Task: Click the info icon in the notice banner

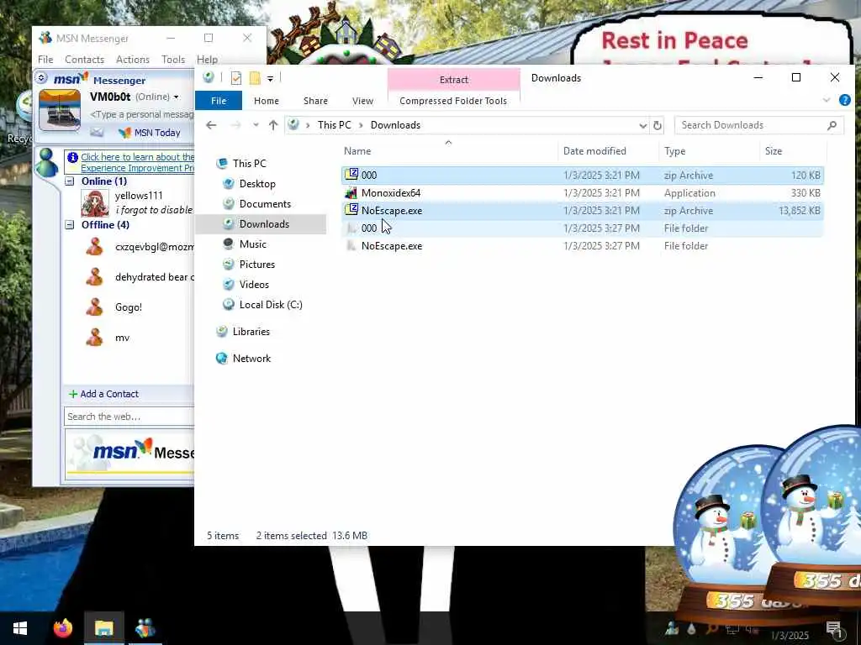Action: pos(72,157)
